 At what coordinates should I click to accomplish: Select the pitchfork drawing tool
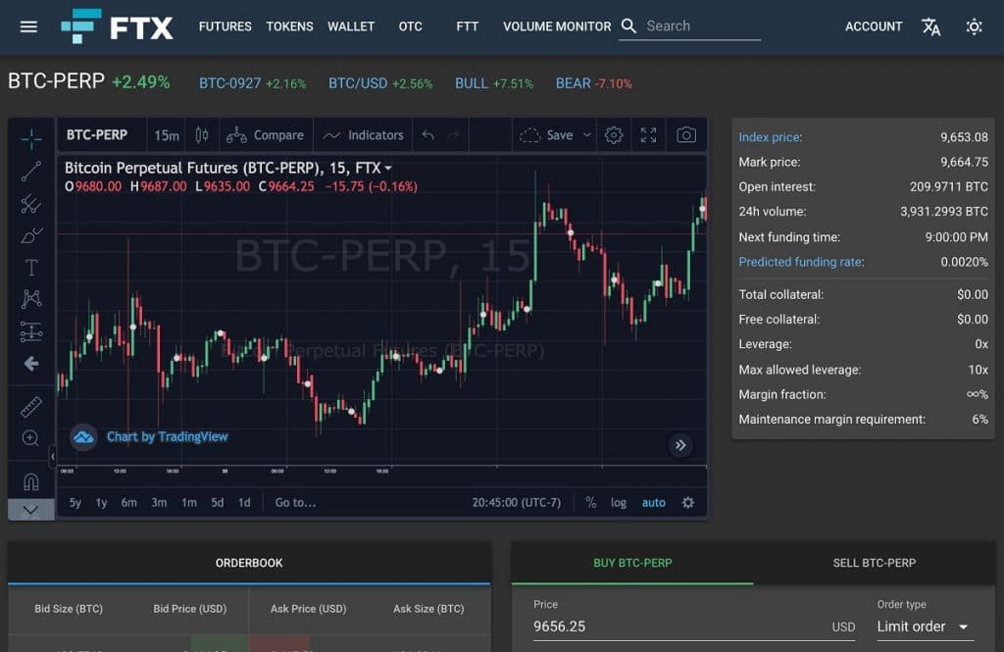[30, 204]
